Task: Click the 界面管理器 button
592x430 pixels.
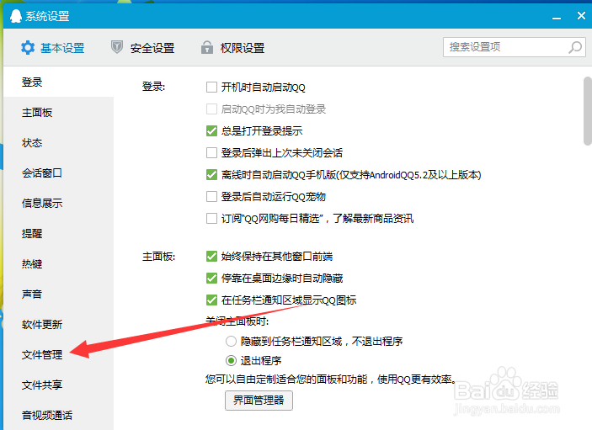Action: click(259, 401)
